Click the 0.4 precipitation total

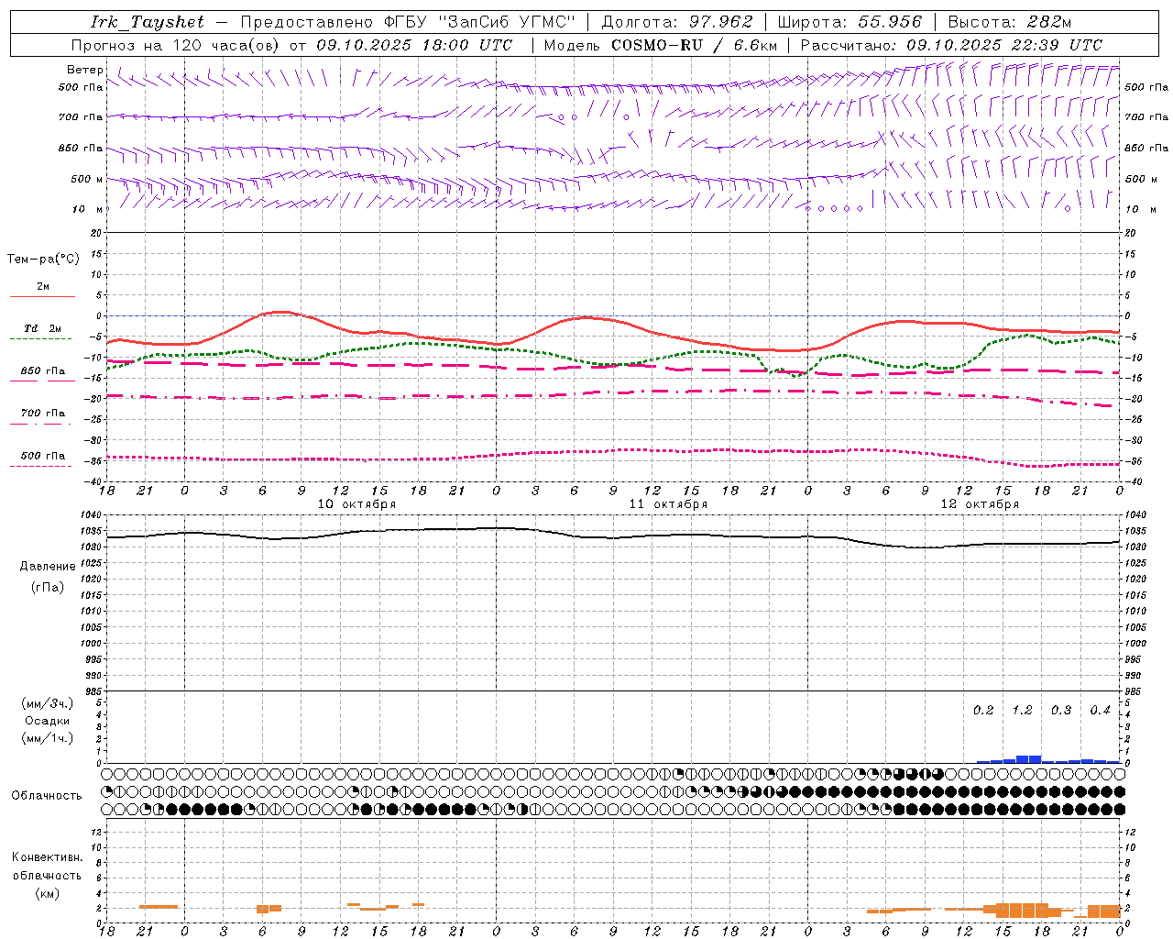1100,711
